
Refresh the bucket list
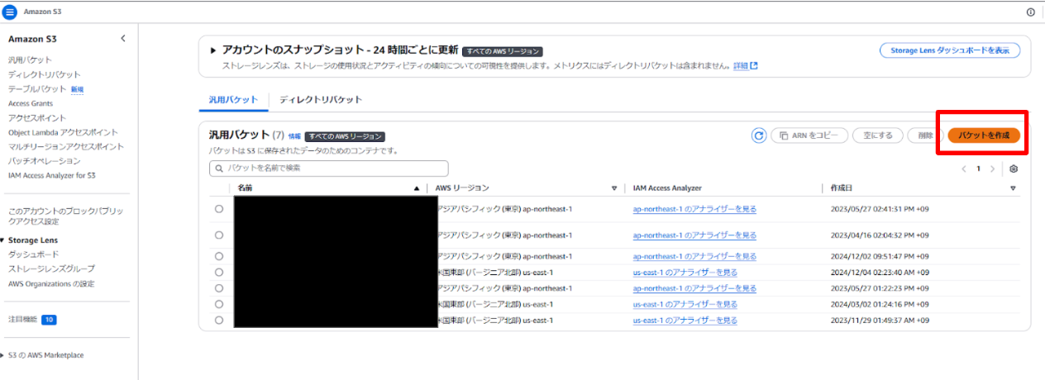click(758, 135)
